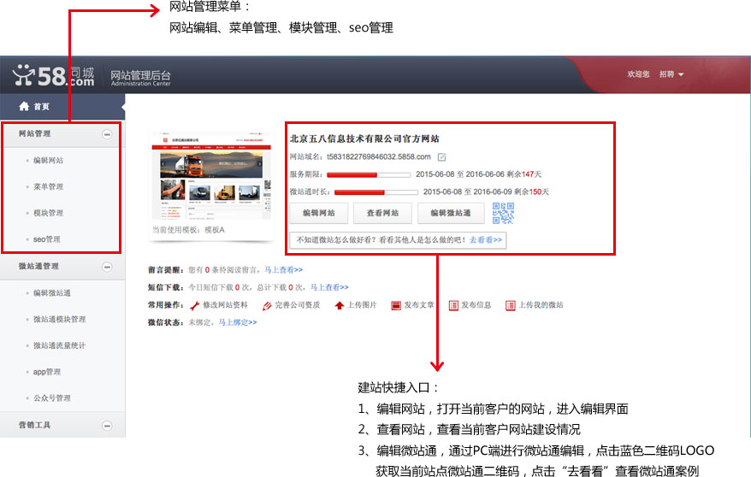Click the 编辑微站通 button

450,213
